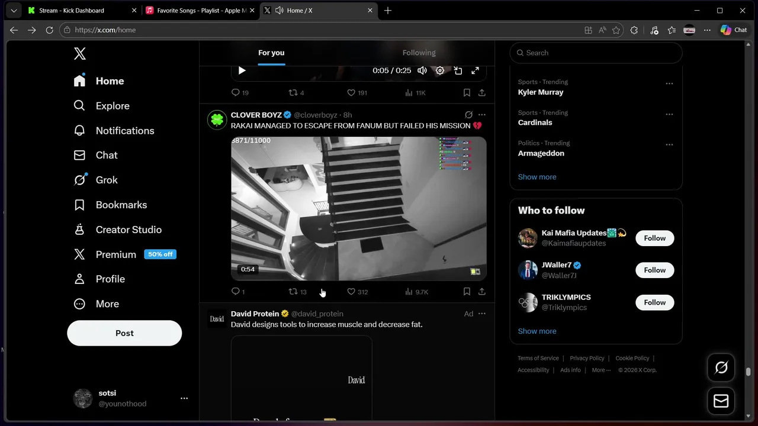758x426 pixels.
Task: Refresh the browser page
Action: 49,30
